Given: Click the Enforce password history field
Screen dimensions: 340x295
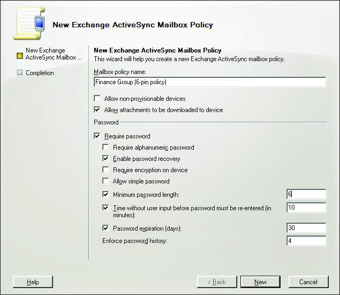Looking at the screenshot, I should tap(306, 241).
